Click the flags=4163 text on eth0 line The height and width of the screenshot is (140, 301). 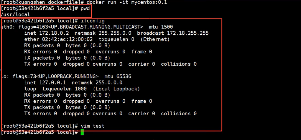(x=24, y=27)
